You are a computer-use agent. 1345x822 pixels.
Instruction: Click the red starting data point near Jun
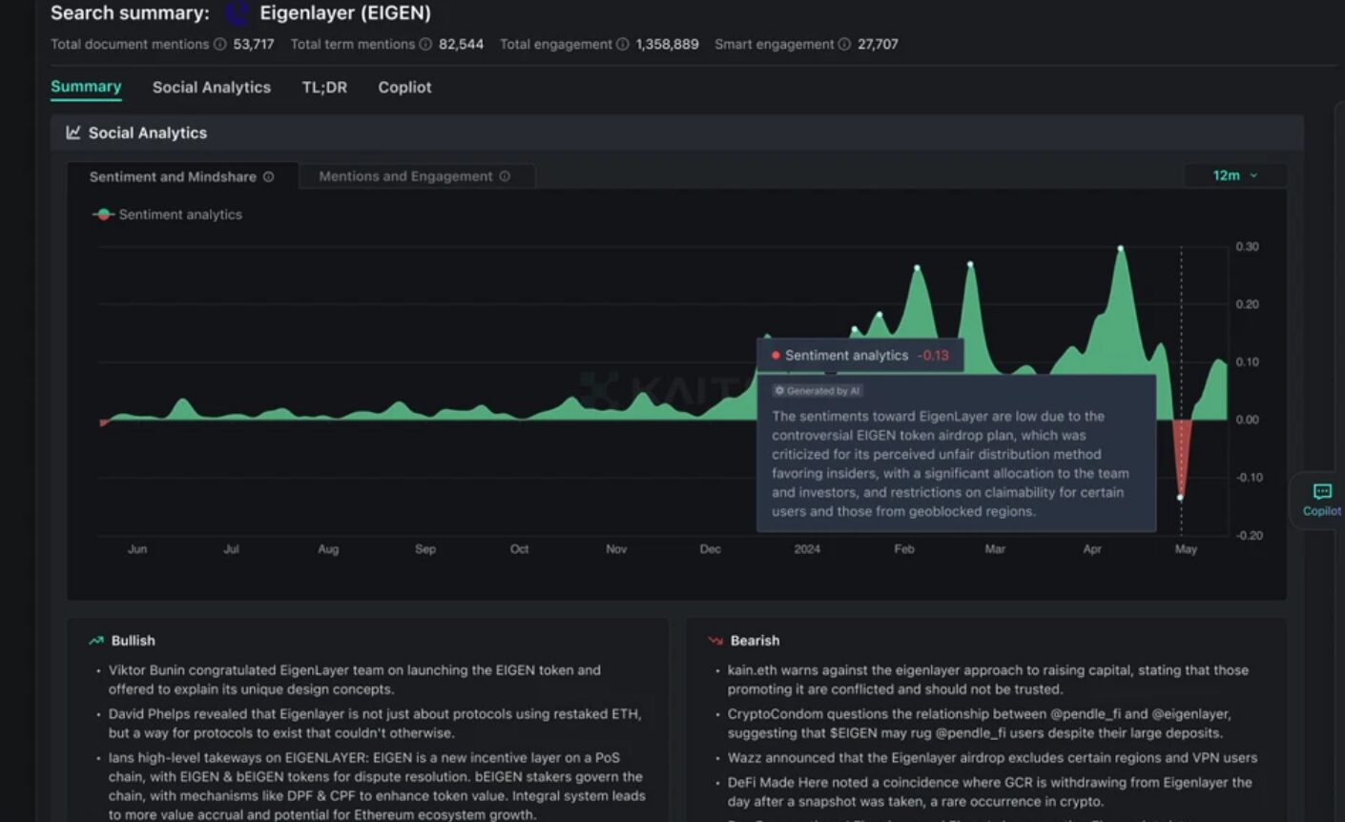103,422
